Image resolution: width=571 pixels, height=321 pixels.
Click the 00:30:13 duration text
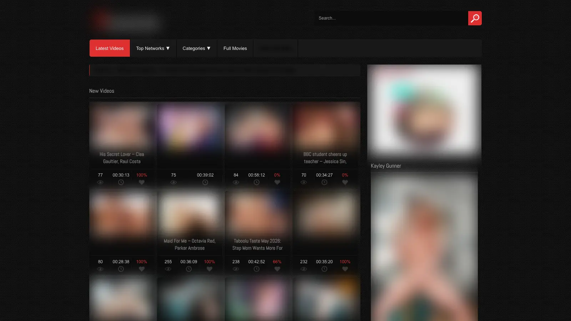click(121, 175)
